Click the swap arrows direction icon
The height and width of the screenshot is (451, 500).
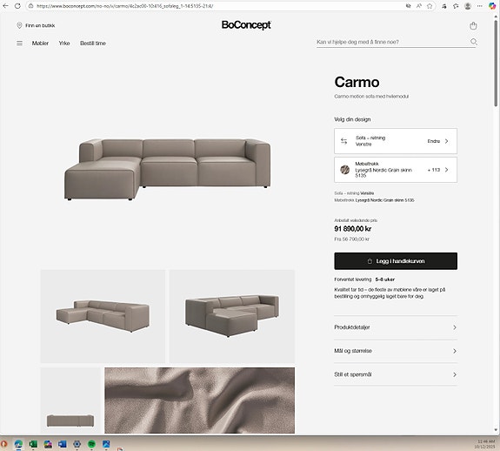click(x=343, y=141)
